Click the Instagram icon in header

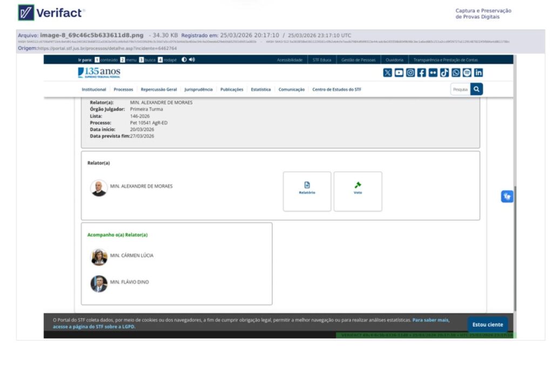coord(410,73)
